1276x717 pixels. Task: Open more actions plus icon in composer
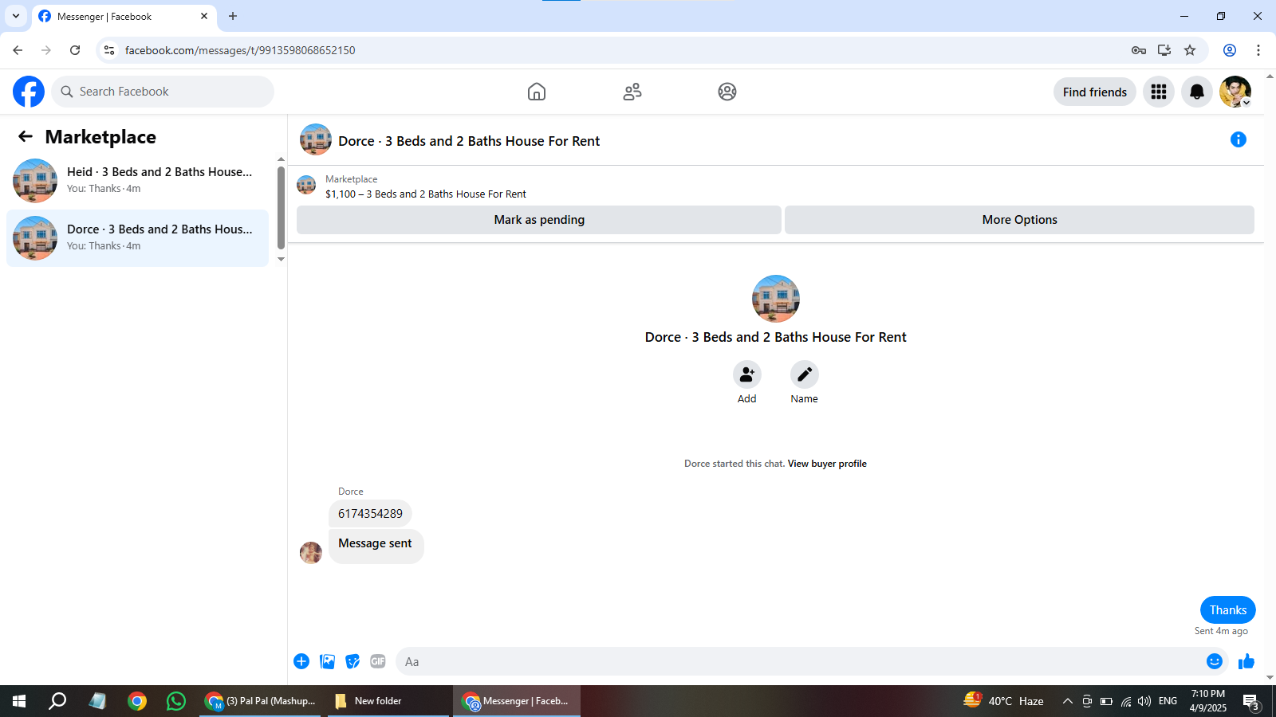coord(301,661)
